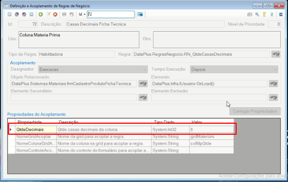Click the Tipo Dado column header

point(171,122)
